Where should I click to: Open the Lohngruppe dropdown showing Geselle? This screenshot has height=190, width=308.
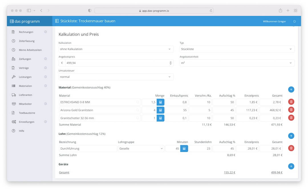pyautogui.click(x=141, y=149)
